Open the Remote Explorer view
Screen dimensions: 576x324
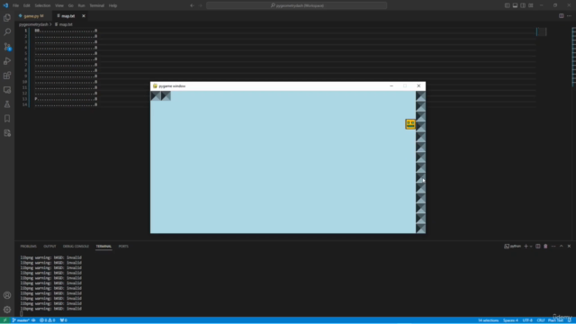(x=7, y=90)
